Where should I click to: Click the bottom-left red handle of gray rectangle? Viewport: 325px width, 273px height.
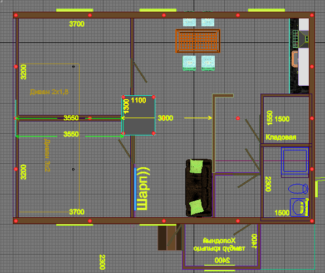(124, 133)
